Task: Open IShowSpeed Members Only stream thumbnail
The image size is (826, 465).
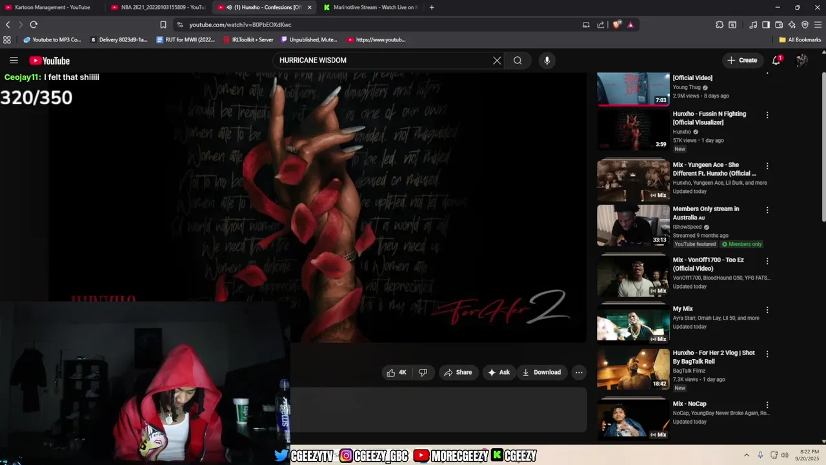Action: 633,225
